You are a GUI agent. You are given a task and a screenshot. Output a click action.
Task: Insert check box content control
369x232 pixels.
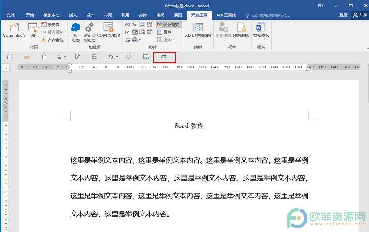128,32
